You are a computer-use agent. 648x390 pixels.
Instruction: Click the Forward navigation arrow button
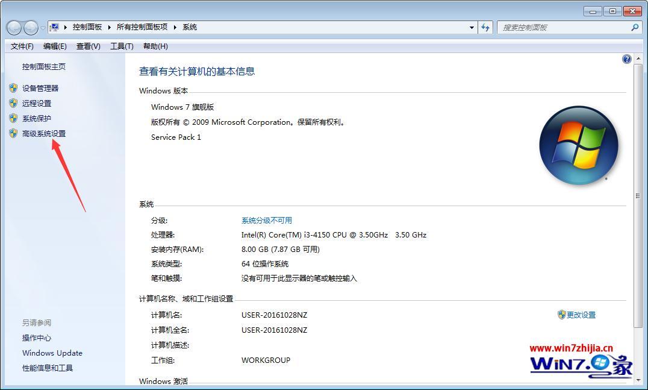31,28
